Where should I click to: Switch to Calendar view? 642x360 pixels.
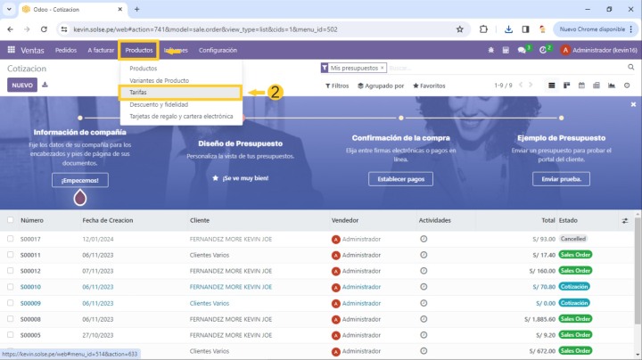point(581,86)
